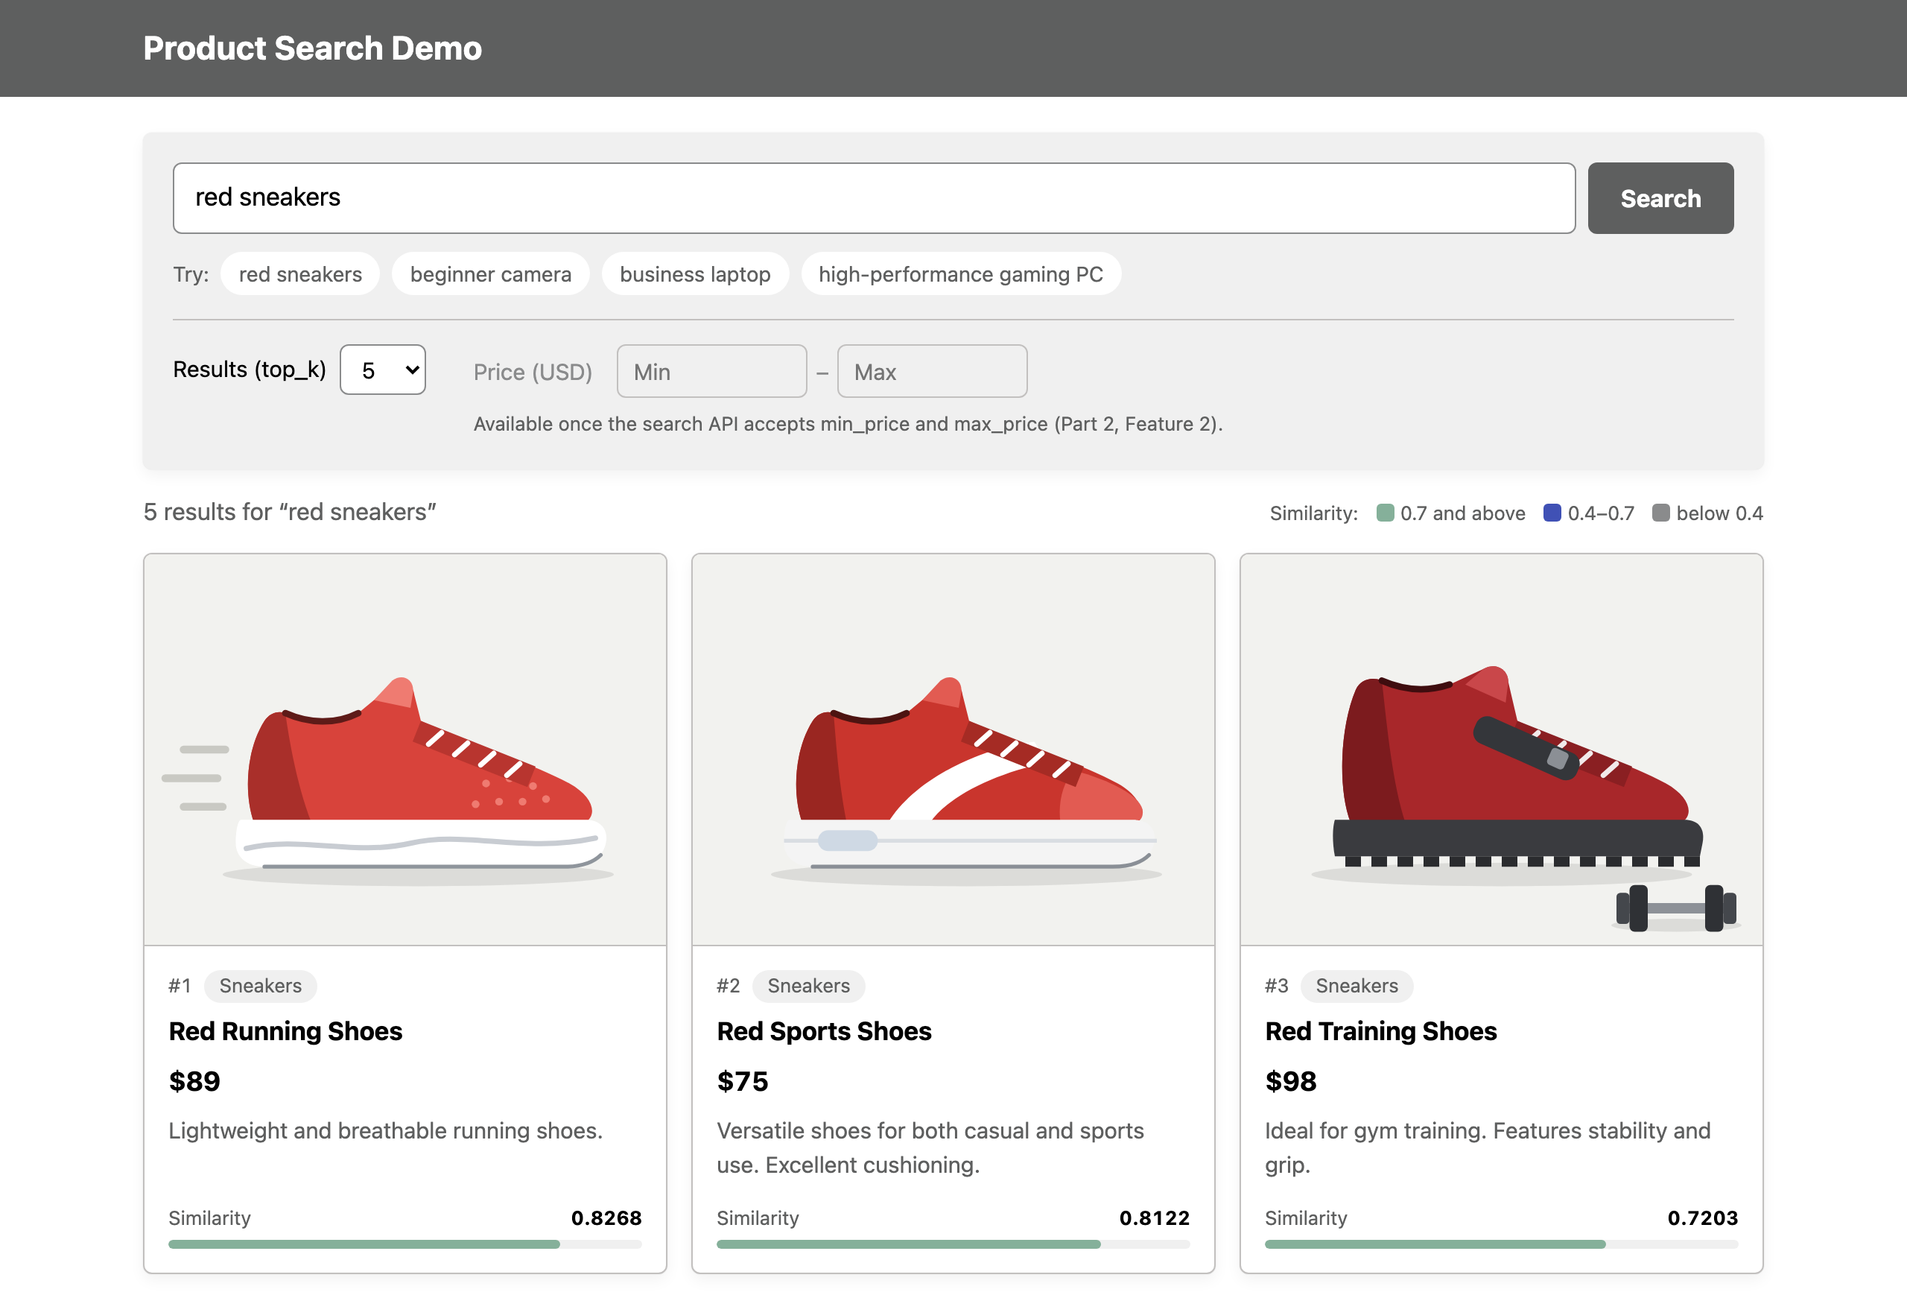Screen dimensions: 1907x1292
Task: Click the Product Search Demo header title
Action: click(x=313, y=48)
